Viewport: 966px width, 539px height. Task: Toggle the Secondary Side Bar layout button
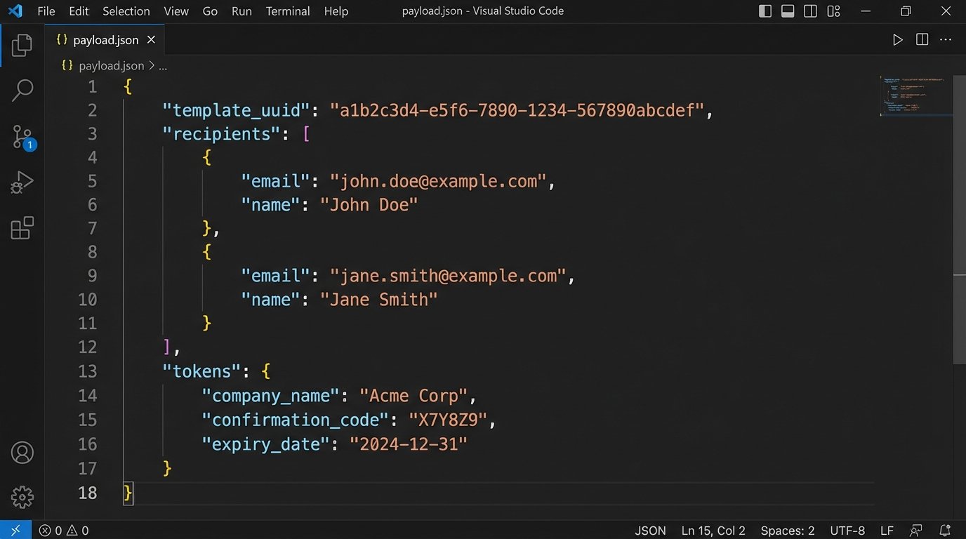click(x=810, y=11)
